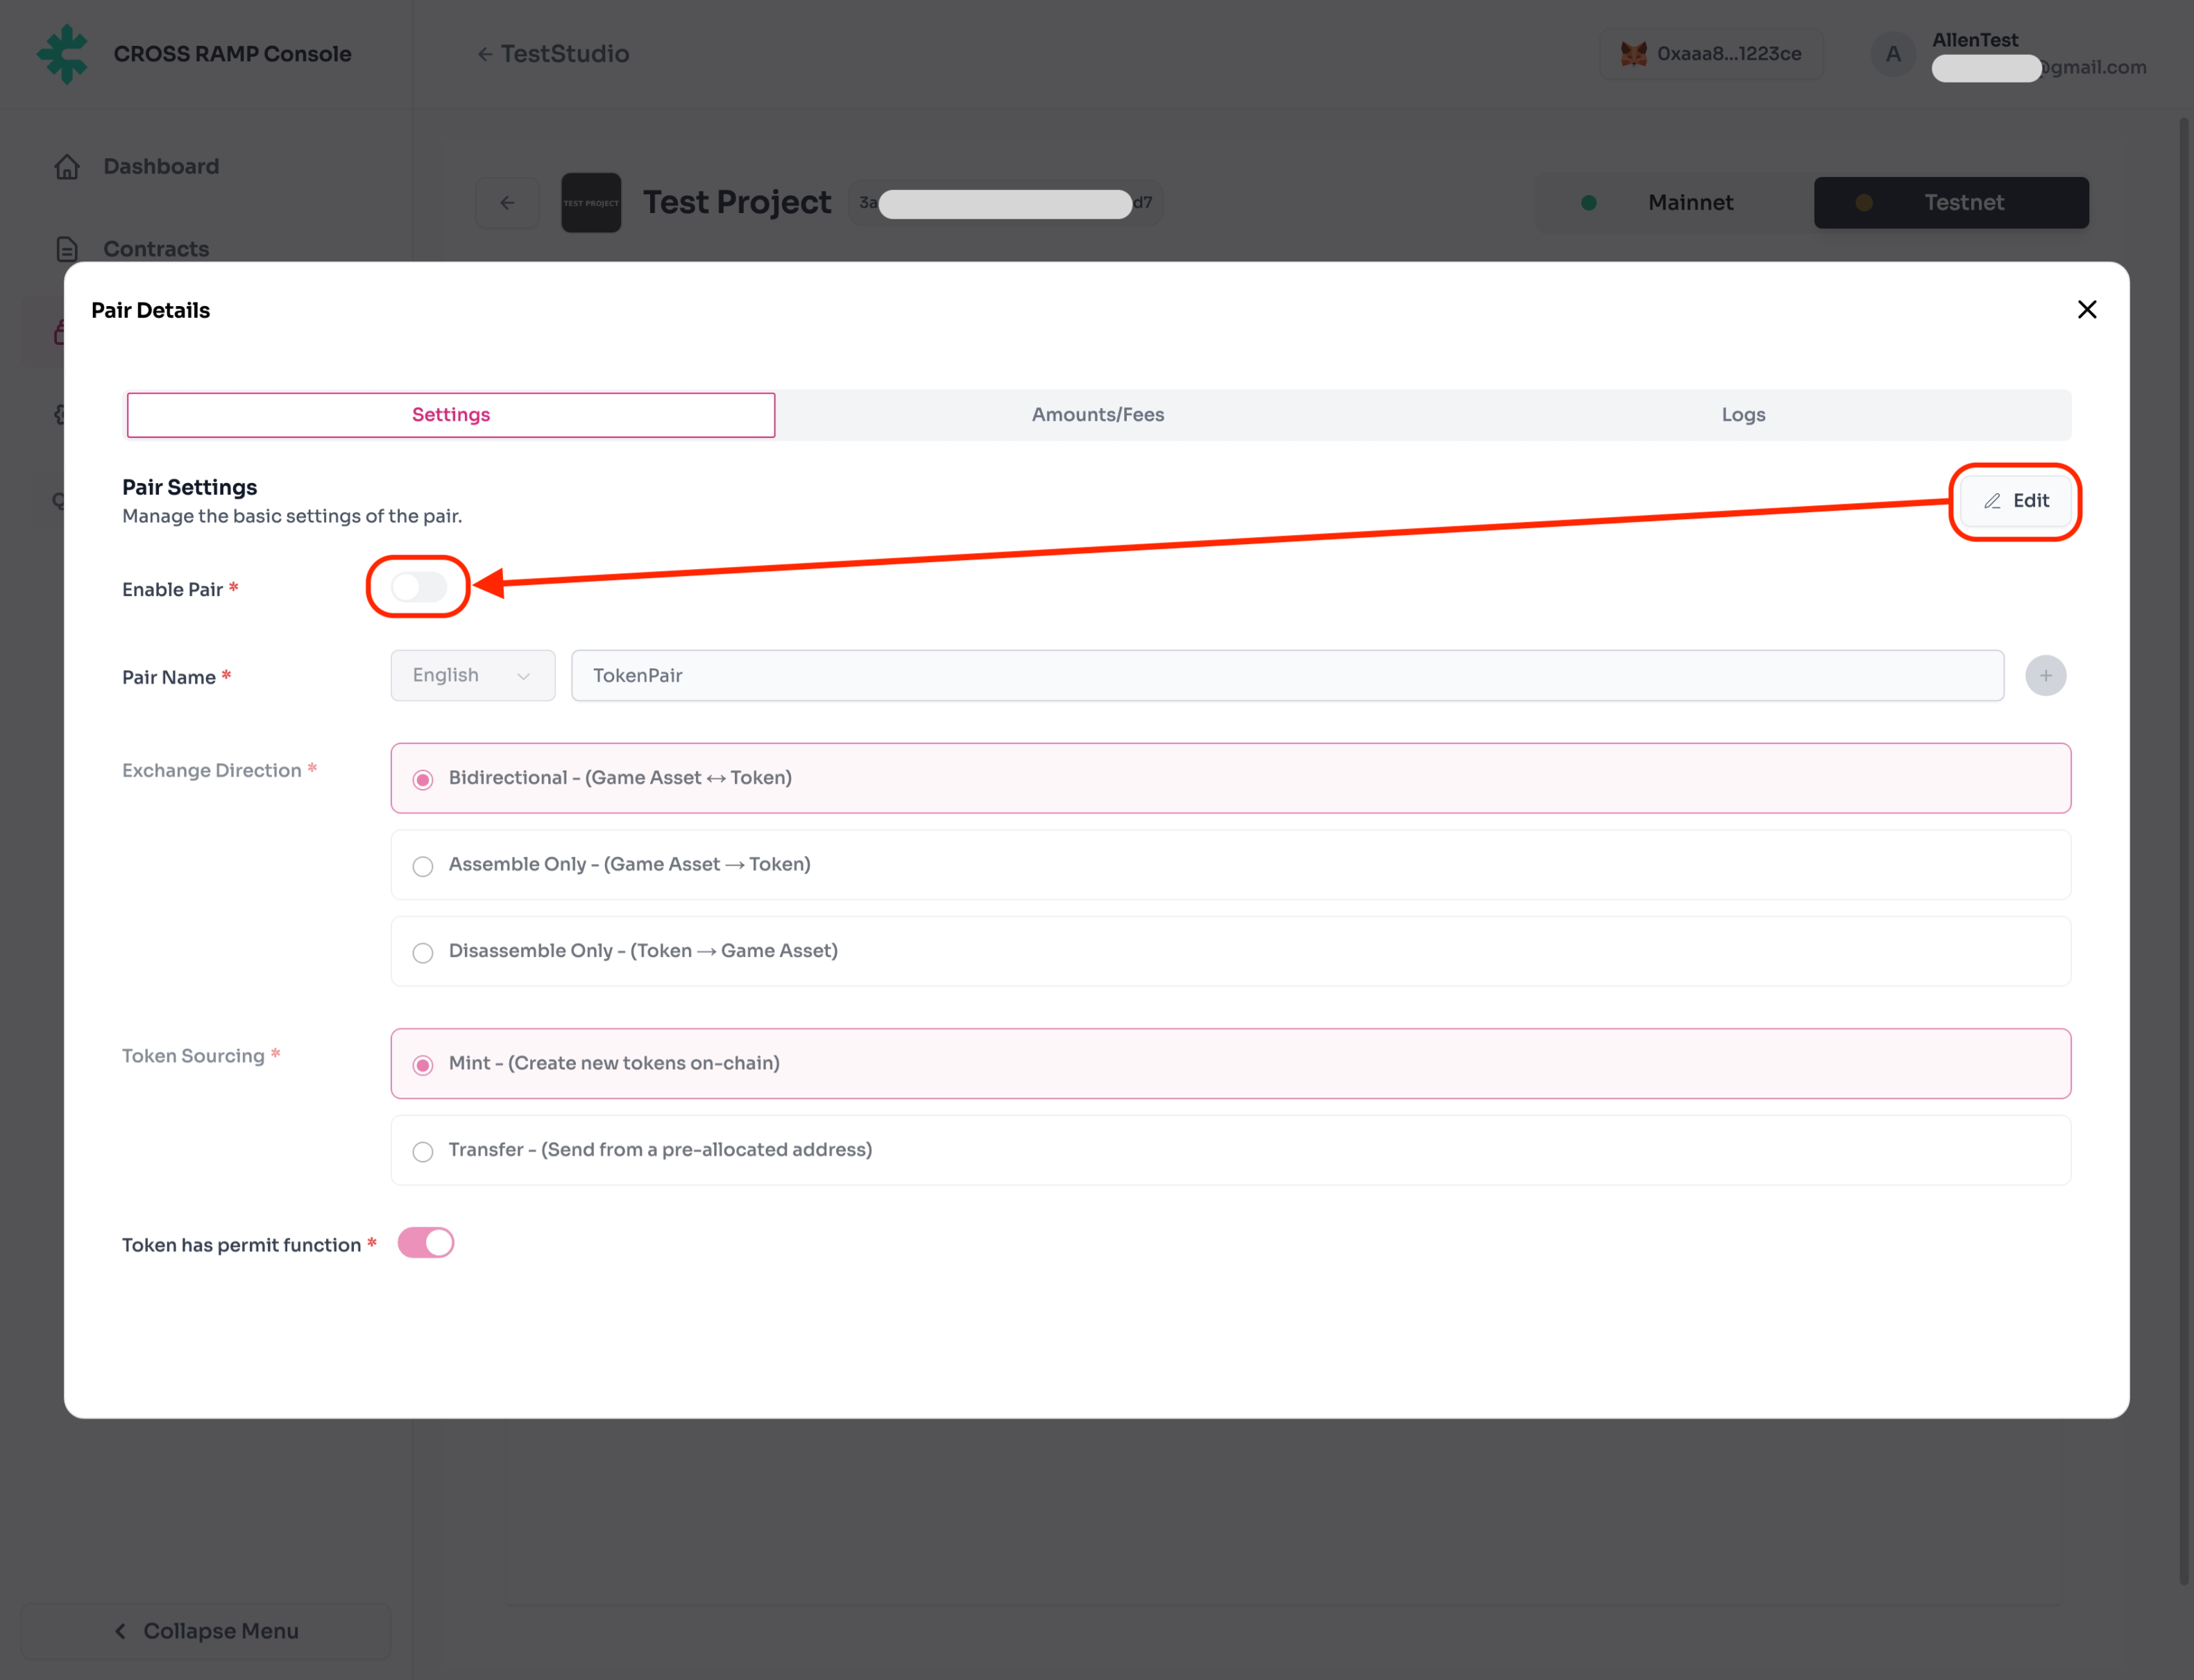
Task: Toggle Token has permit function switch
Action: (x=426, y=1243)
